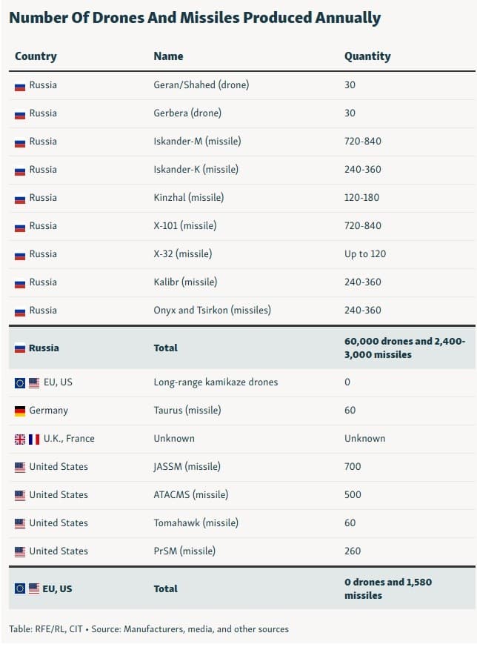The height and width of the screenshot is (647, 477).
Task: Click the Country column header
Action: pos(36,56)
